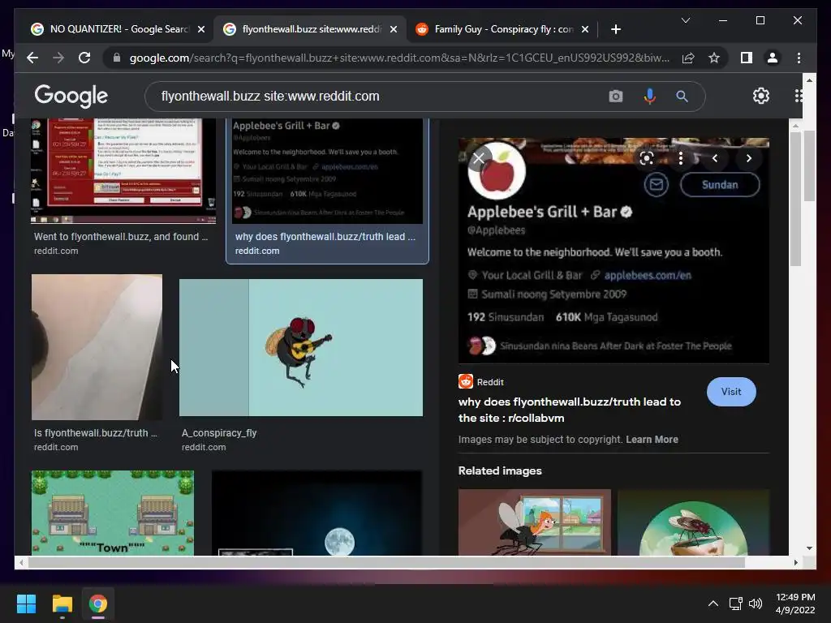Open preview panel more options menu
The width and height of the screenshot is (831, 623).
[x=681, y=158]
